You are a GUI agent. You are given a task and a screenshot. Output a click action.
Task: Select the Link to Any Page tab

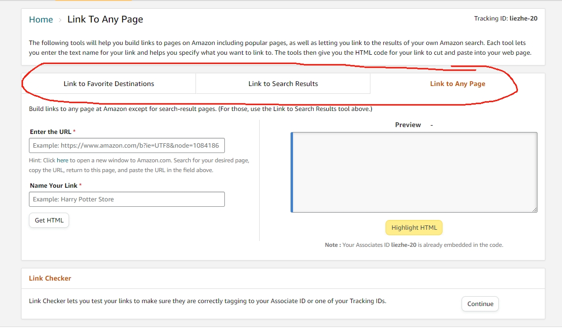[x=457, y=84]
